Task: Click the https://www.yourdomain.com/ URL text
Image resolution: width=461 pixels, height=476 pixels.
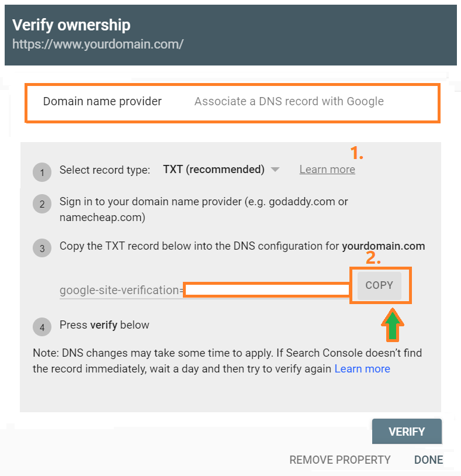Action: (98, 44)
